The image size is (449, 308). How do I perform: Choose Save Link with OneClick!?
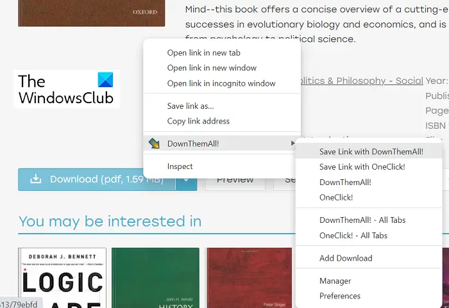pyautogui.click(x=369, y=166)
